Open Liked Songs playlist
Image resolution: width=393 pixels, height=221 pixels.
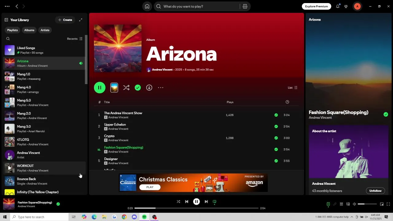click(x=44, y=50)
